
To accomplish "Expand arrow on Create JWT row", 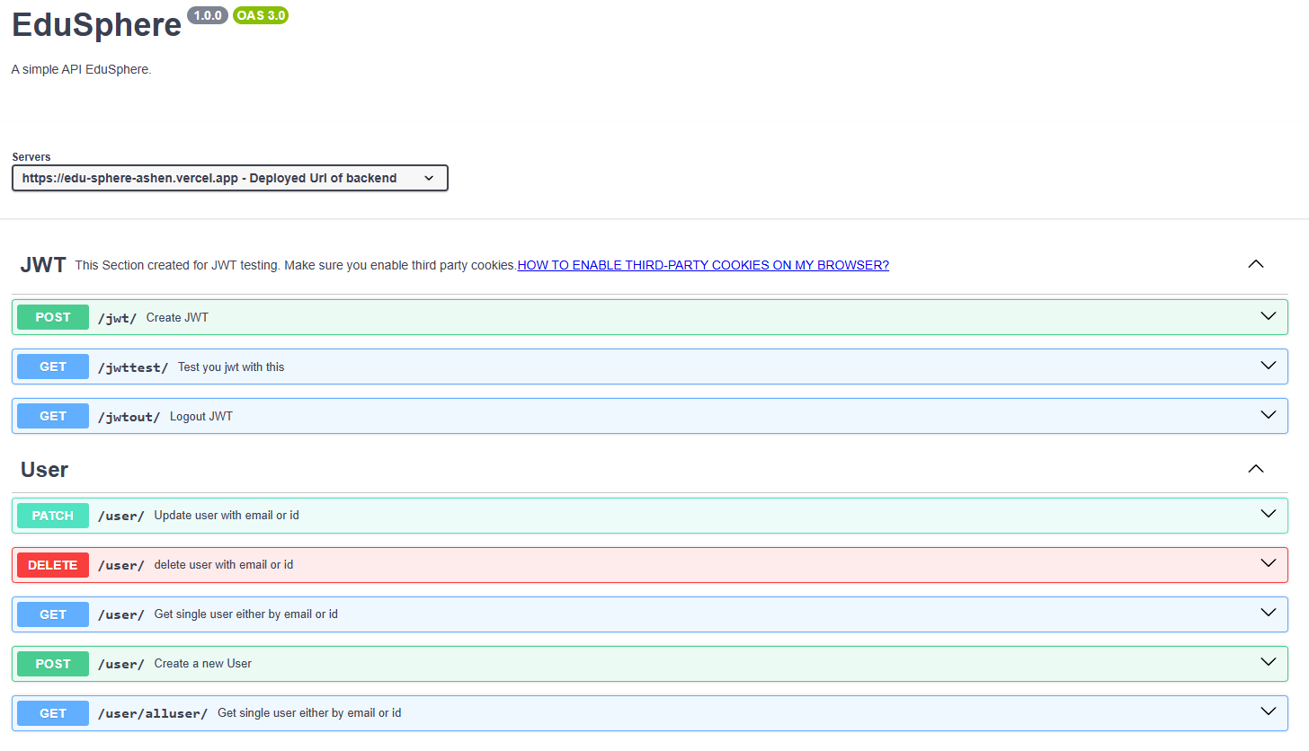I will pyautogui.click(x=1269, y=316).
